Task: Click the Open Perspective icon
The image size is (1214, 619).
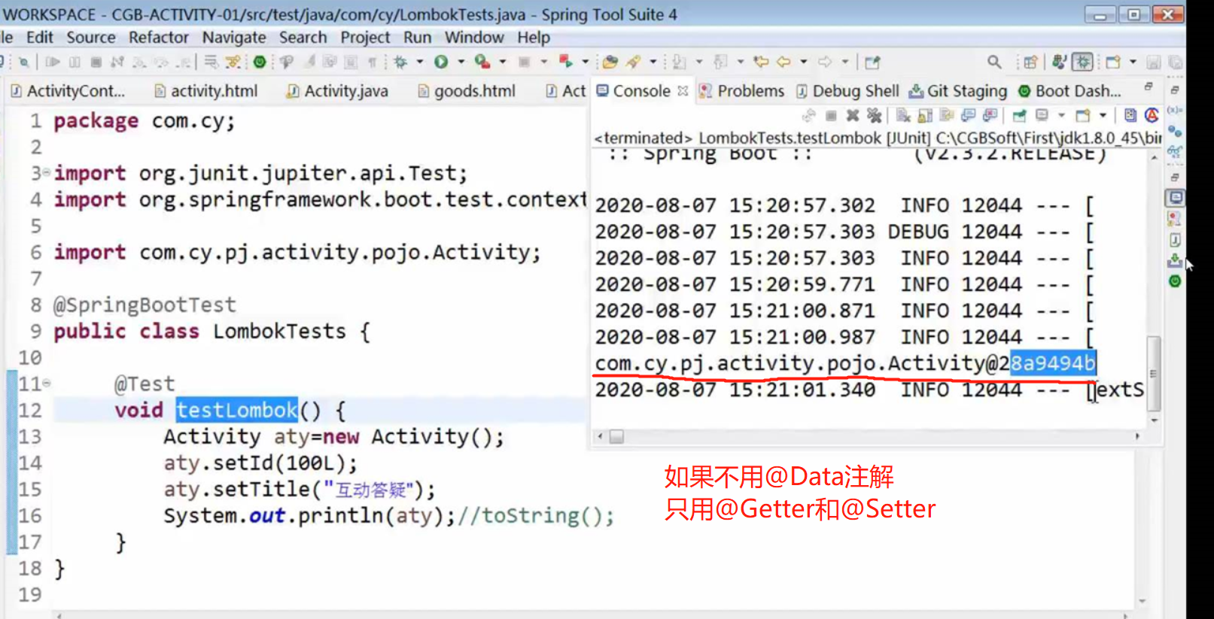Action: (1030, 62)
